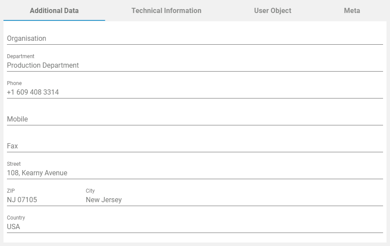Click the small City field label
The height and width of the screenshot is (246, 390).
pyautogui.click(x=90, y=191)
